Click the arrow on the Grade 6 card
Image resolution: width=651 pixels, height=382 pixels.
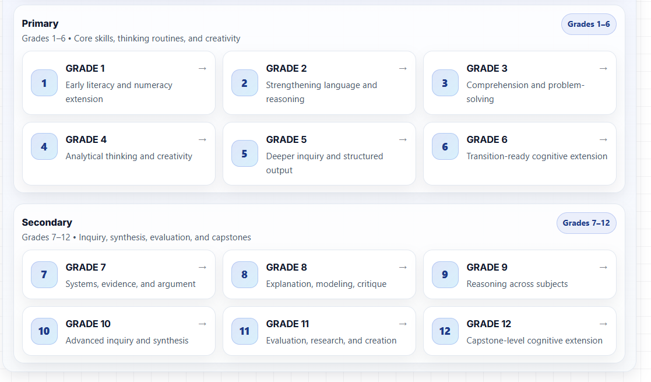(603, 139)
